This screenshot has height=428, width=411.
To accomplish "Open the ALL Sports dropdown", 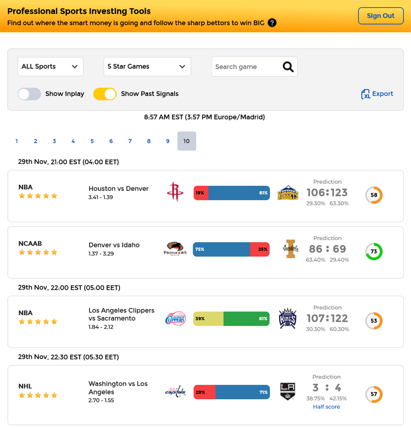I will [x=50, y=67].
